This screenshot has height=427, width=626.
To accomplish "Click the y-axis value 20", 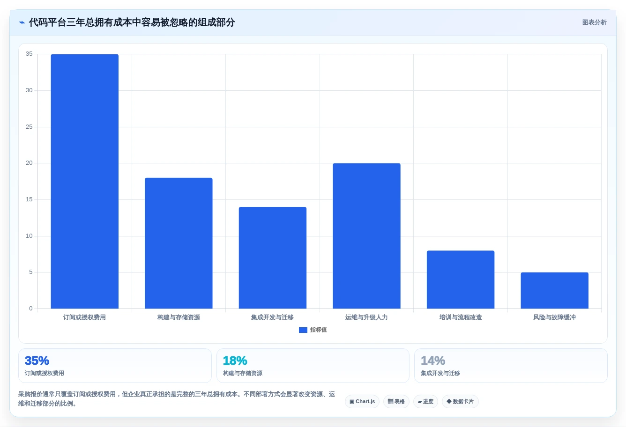I will pyautogui.click(x=29, y=163).
